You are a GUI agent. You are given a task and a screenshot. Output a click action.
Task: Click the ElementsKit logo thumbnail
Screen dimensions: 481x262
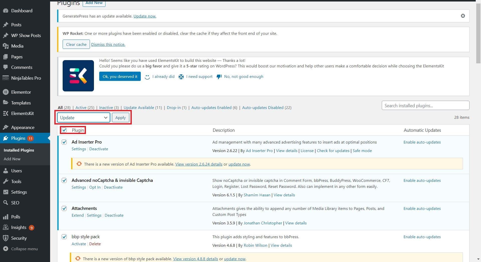coord(78,76)
